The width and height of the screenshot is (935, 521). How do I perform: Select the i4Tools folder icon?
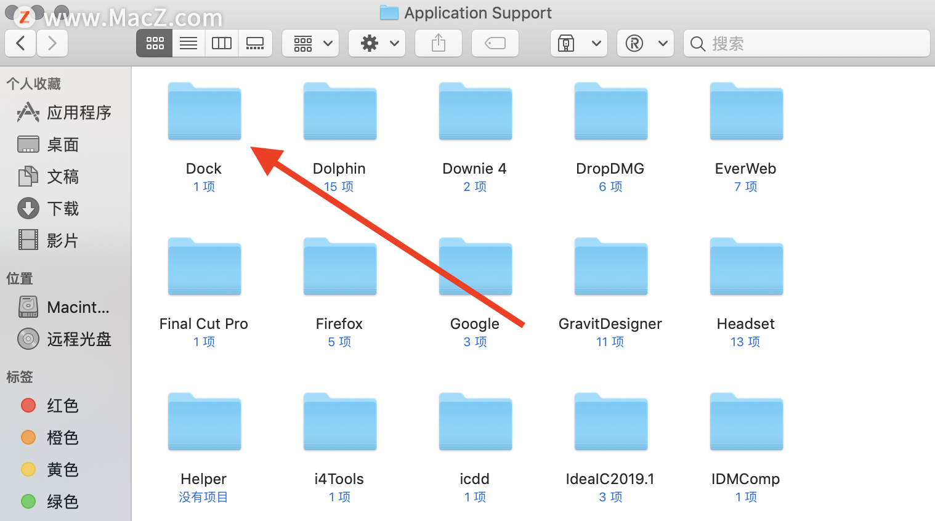click(340, 422)
